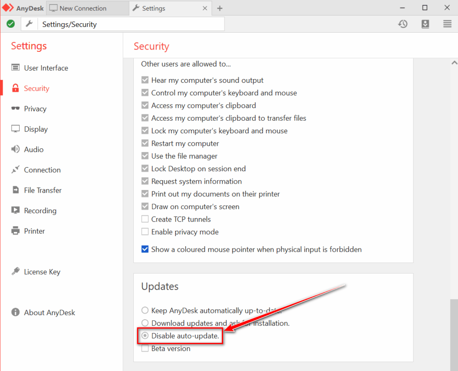Select the Audio speaker icon

[16, 149]
